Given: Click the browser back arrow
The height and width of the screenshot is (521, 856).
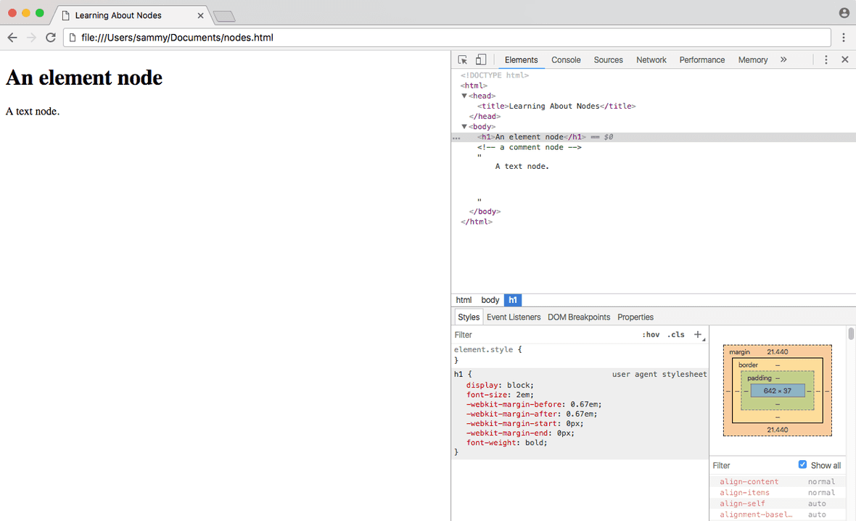Looking at the screenshot, I should click(x=12, y=38).
